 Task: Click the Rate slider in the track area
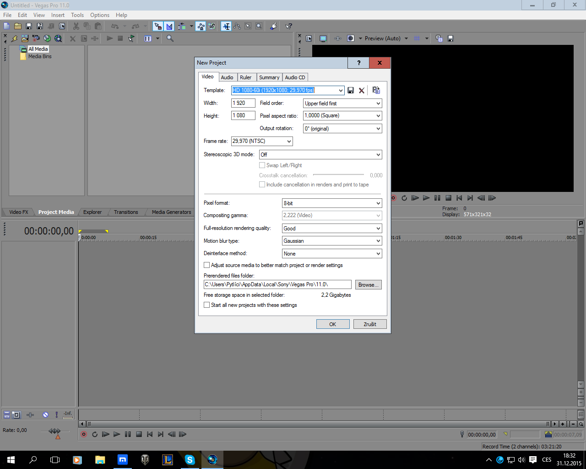[x=54, y=431]
